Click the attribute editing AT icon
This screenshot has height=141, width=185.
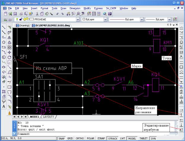pos(181,130)
